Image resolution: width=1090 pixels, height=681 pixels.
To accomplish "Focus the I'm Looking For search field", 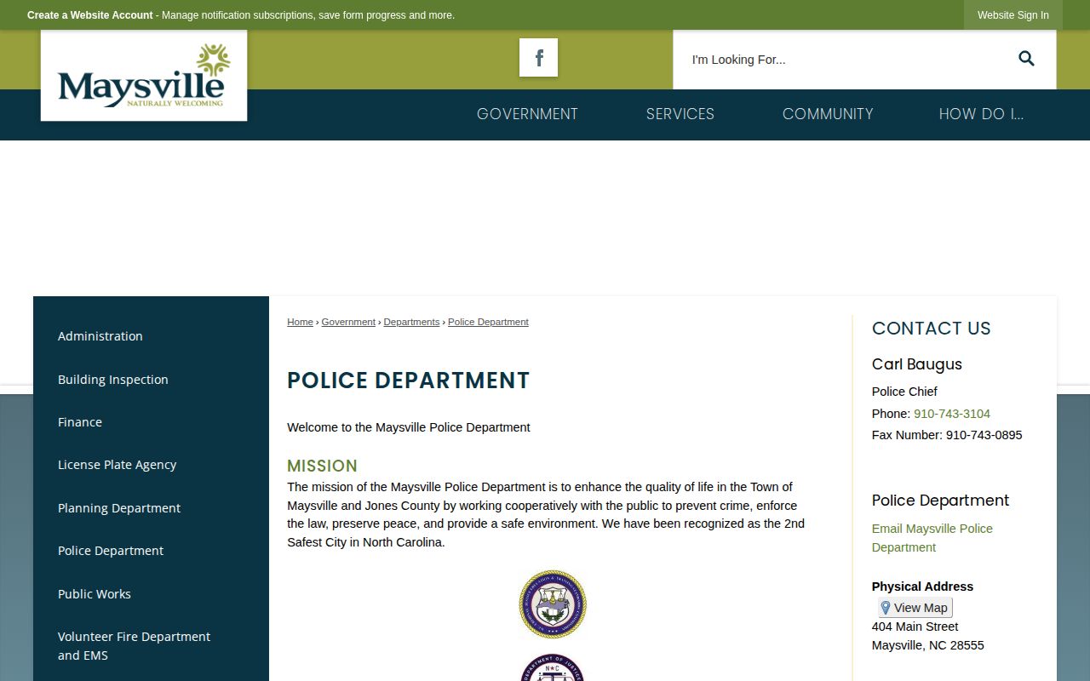I will [843, 60].
